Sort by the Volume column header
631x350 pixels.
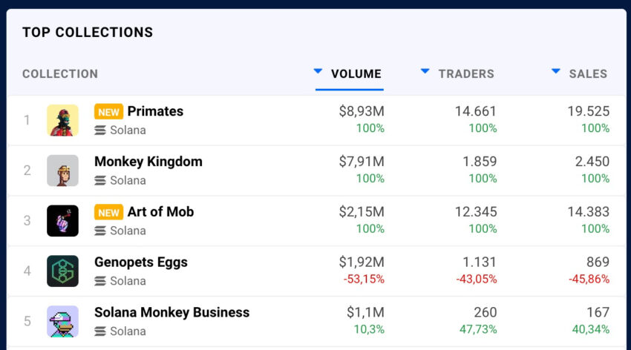(356, 74)
